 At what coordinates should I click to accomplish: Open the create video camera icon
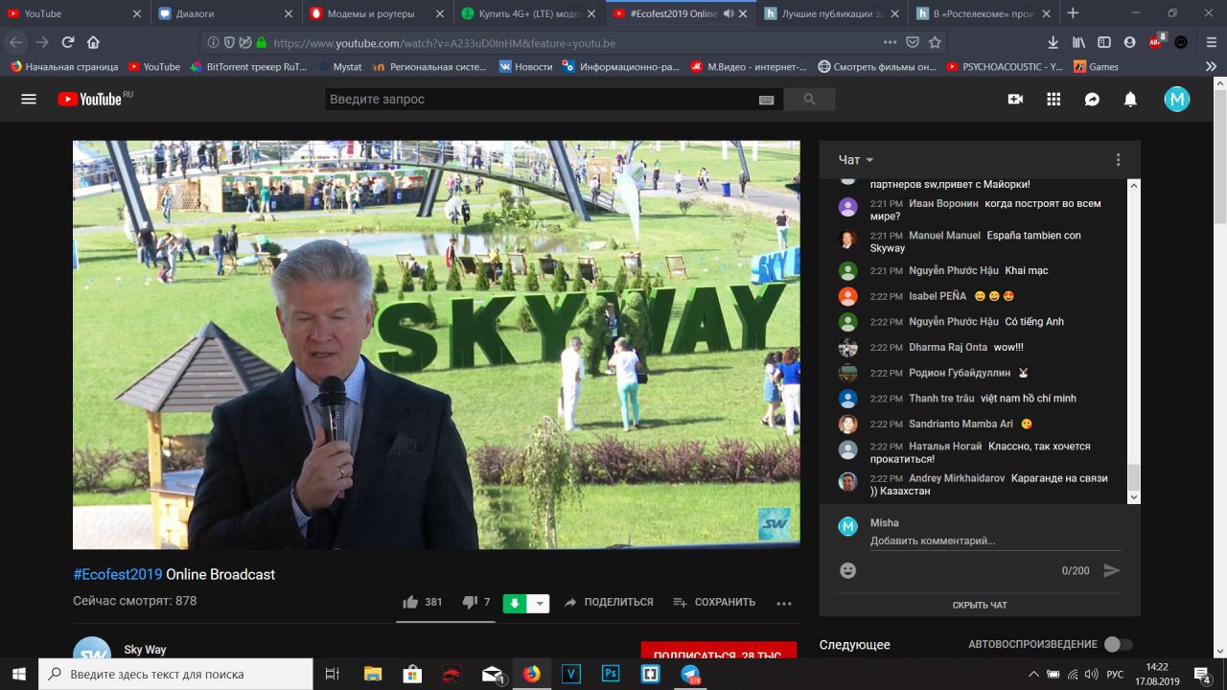[1015, 99]
